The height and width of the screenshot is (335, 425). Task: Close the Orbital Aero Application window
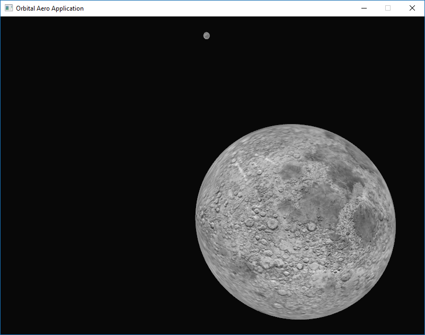(x=412, y=8)
